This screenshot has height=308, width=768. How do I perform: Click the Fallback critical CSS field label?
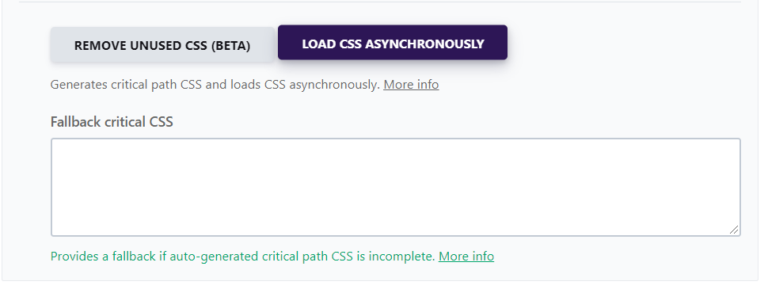pos(112,122)
